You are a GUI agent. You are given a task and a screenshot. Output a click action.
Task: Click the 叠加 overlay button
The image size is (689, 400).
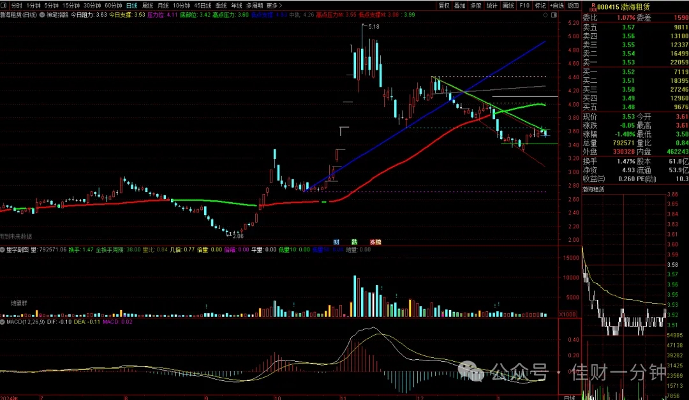(459, 6)
